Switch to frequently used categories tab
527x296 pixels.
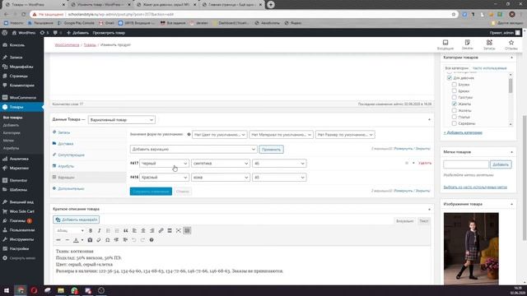coord(489,68)
